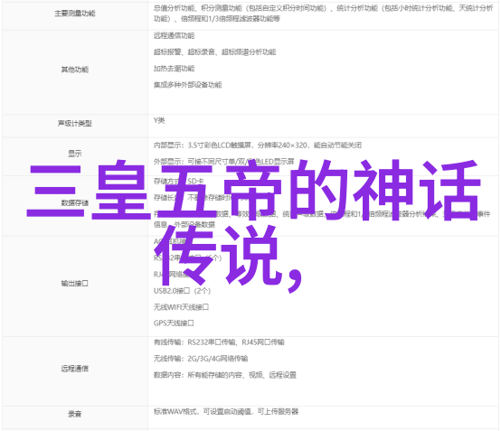Select the USB2.0接口 (2个) line

[x=182, y=291]
